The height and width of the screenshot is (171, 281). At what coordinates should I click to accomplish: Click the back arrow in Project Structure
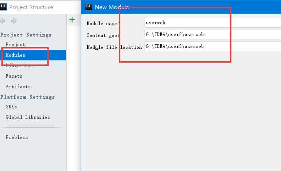pyautogui.click(x=2, y=21)
